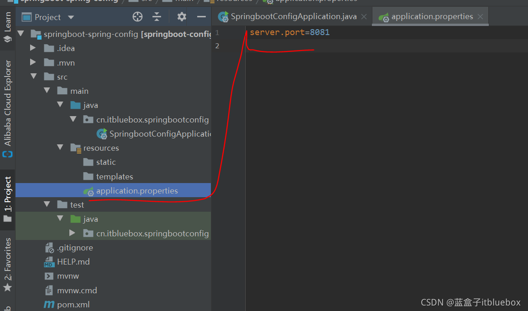Click the mvnw script icon

[x=49, y=276]
